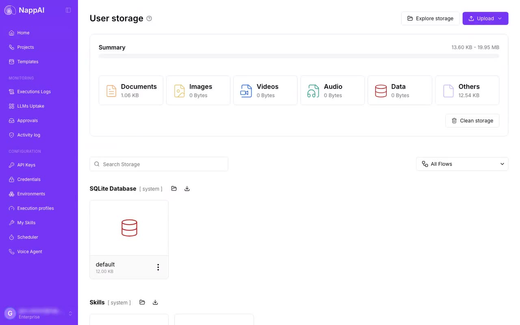Open the Skills folder icon
The width and height of the screenshot is (520, 325).
142,302
